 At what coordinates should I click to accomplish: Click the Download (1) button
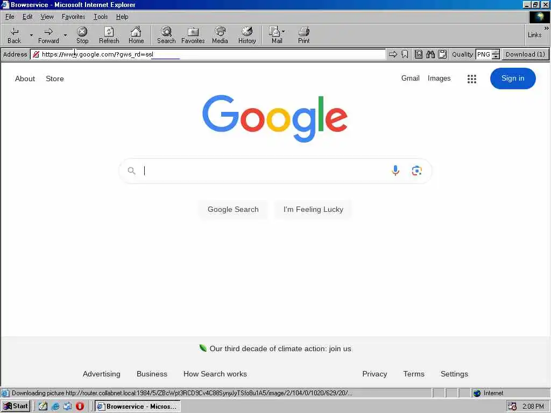[x=525, y=54]
